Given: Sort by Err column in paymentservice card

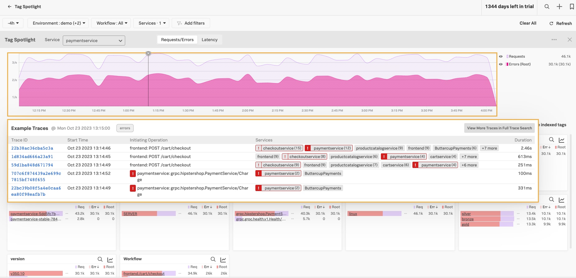Looking at the screenshot, I should pos(95,207).
